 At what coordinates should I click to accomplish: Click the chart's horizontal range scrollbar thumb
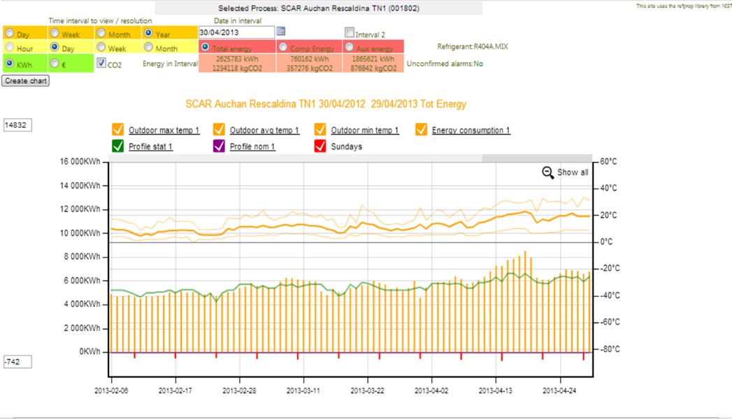[537, 159]
